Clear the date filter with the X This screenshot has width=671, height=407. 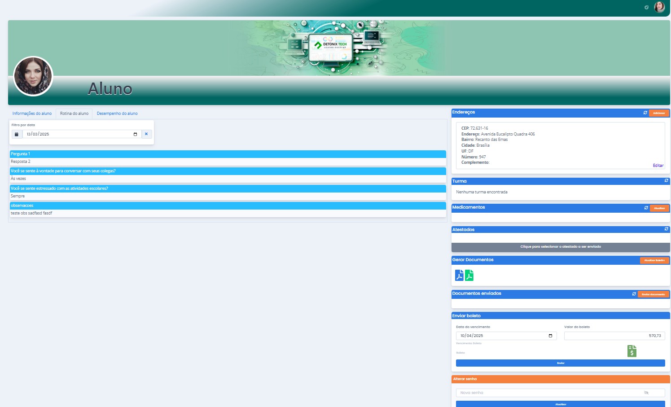146,134
